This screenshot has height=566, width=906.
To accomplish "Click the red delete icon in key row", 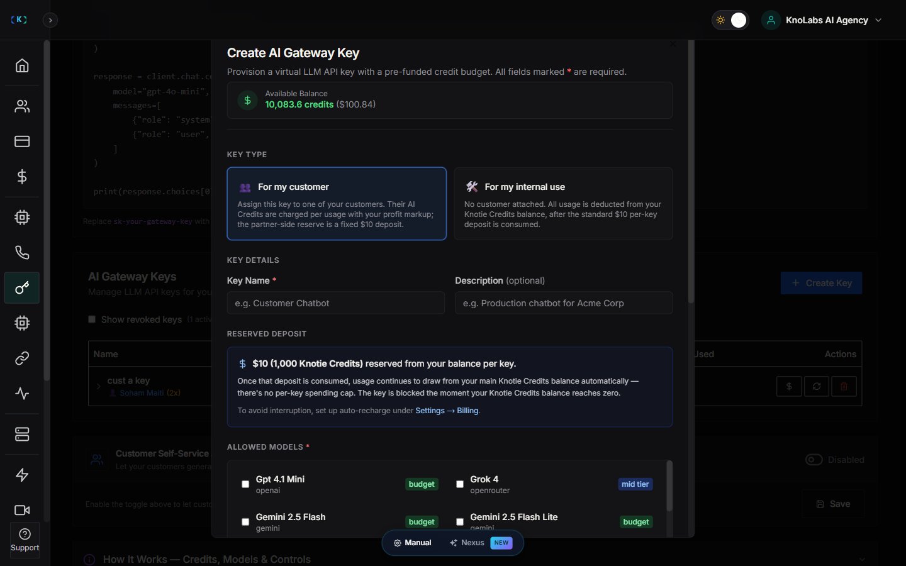I will pyautogui.click(x=844, y=386).
